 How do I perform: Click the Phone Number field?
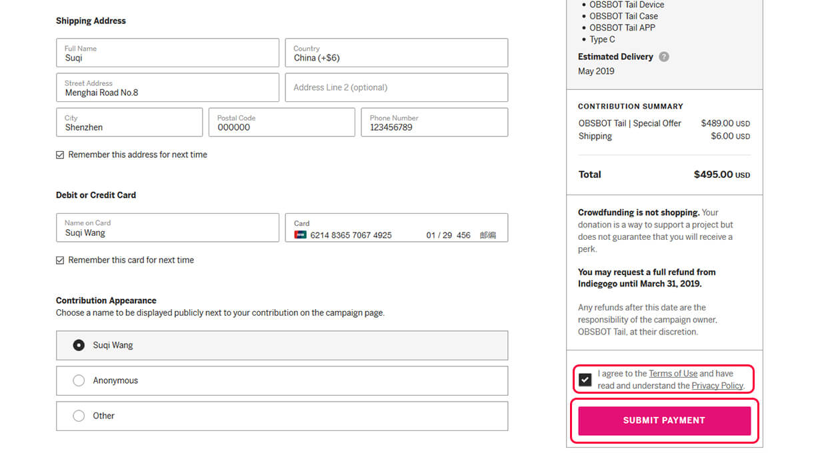click(x=434, y=123)
